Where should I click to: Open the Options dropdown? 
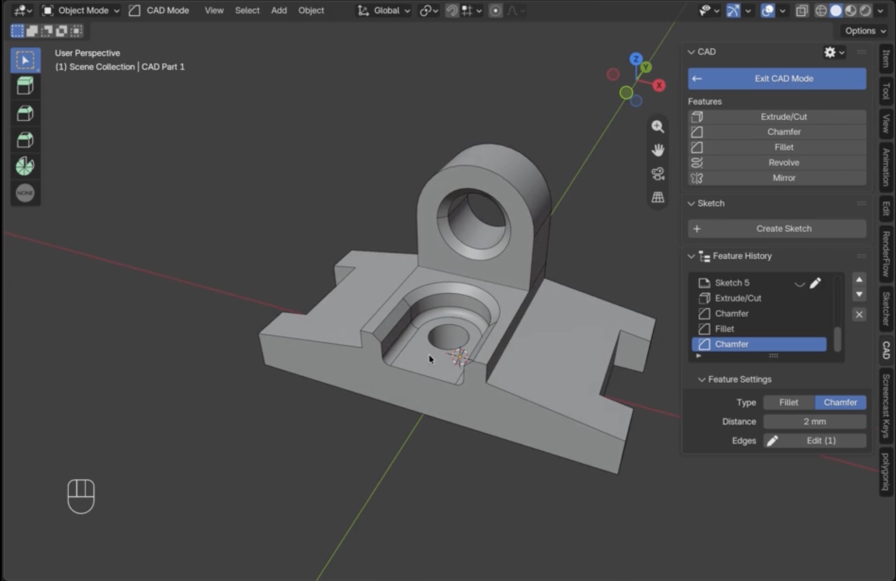tap(865, 31)
